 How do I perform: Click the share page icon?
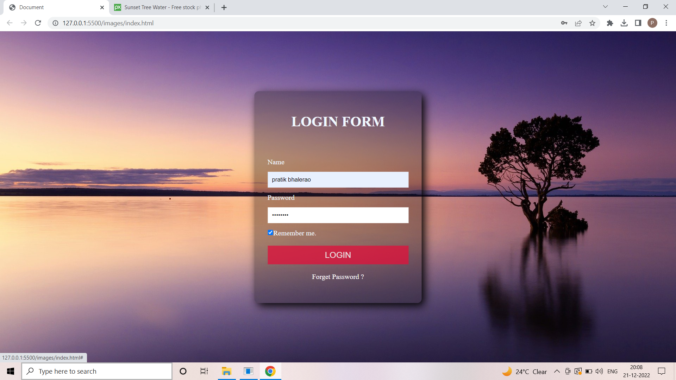578,23
